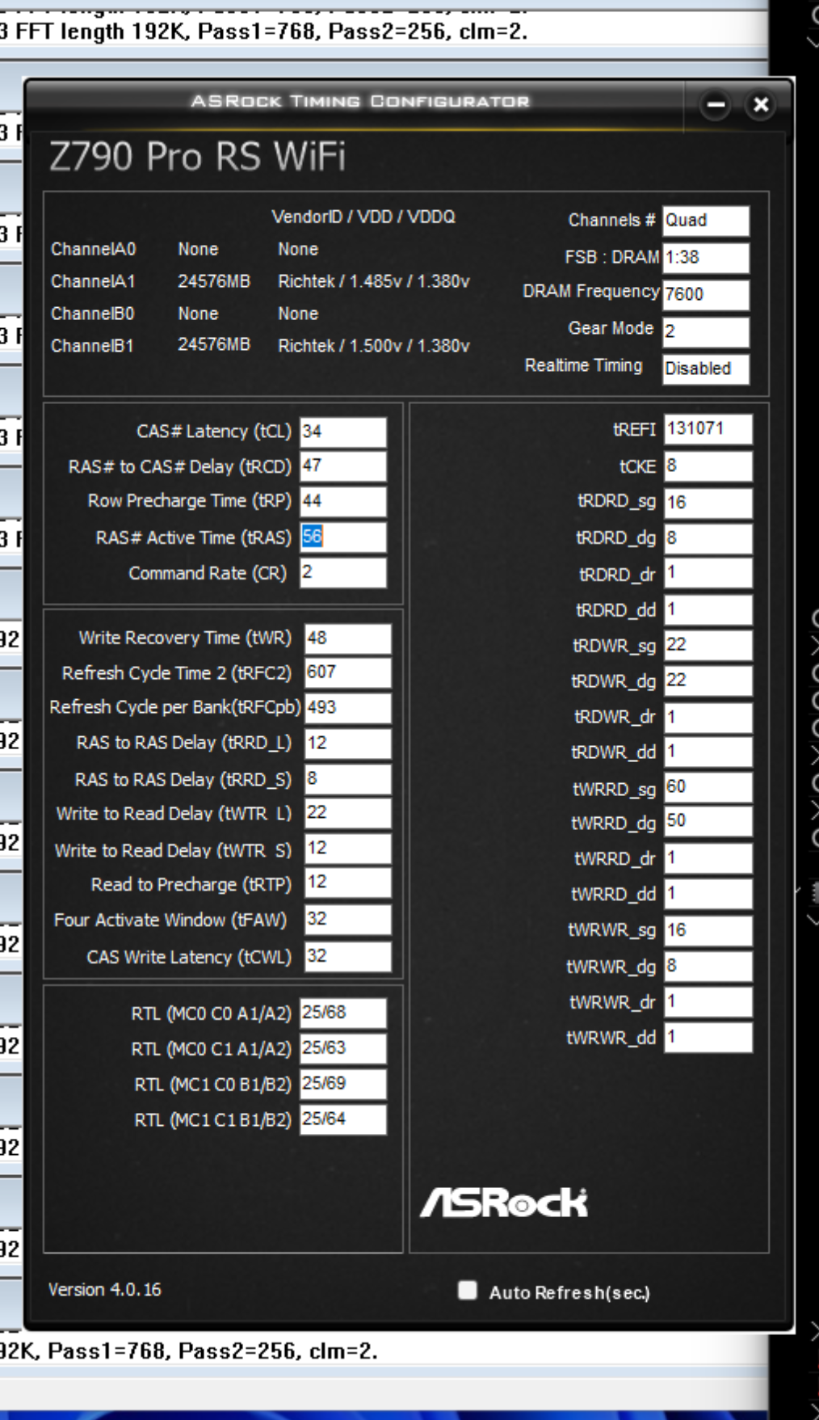
Task: Click the RTL MC1 C1 B1/B2 field
Action: tap(343, 1119)
